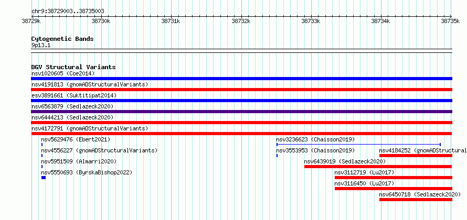Open nsv3236623 (Chaisson2019) label
Image resolution: width=467 pixels, height=220 pixels.
(x=315, y=139)
